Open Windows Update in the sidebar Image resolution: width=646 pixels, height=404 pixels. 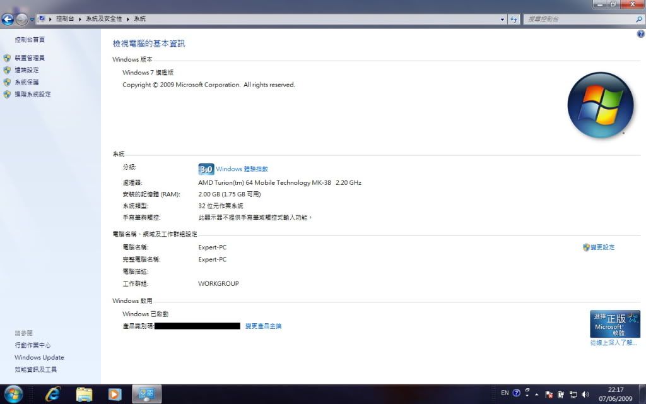point(39,357)
